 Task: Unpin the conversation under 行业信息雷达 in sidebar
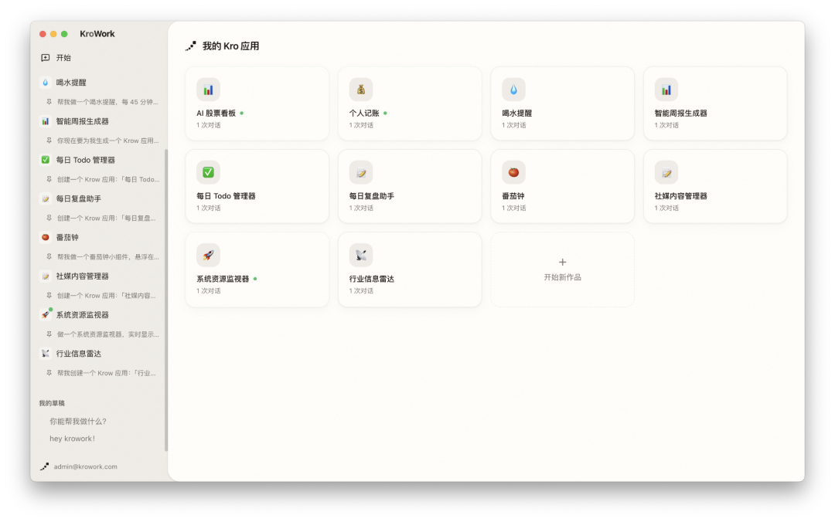[49, 373]
